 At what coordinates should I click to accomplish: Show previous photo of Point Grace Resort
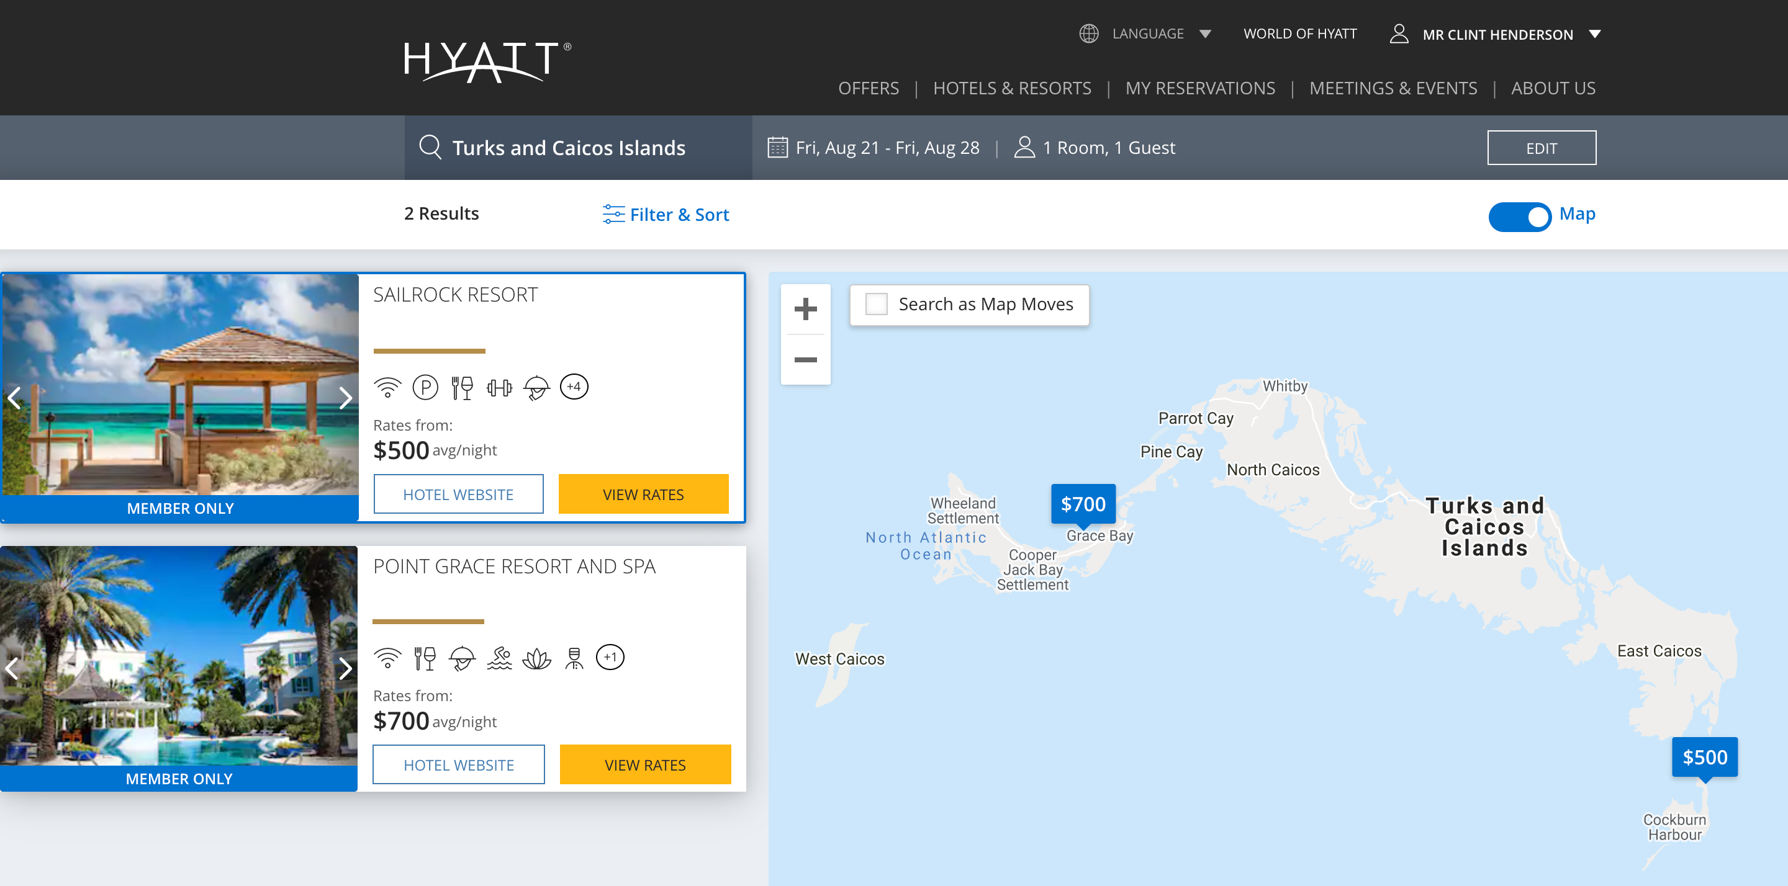(x=12, y=668)
